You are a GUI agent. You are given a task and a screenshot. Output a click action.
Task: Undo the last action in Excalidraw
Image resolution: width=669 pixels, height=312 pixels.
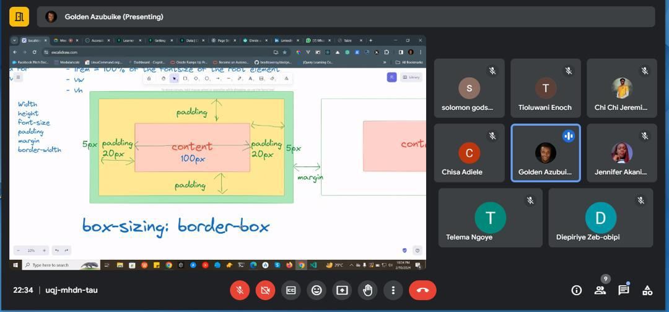57,251
